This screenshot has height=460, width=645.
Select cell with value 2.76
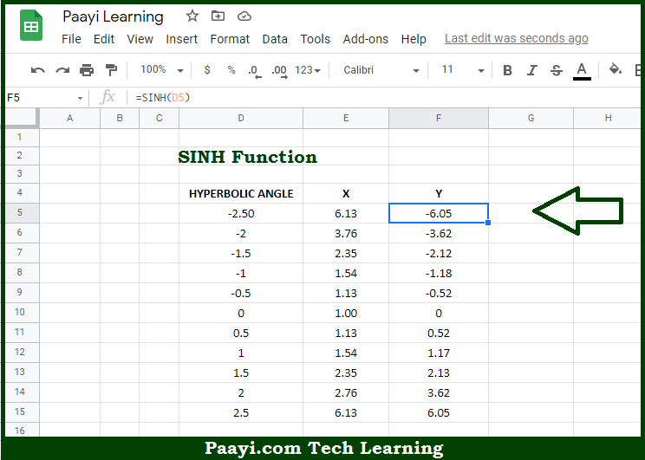click(x=346, y=392)
